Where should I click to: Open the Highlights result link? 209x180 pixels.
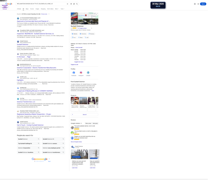[x=20, y=80]
